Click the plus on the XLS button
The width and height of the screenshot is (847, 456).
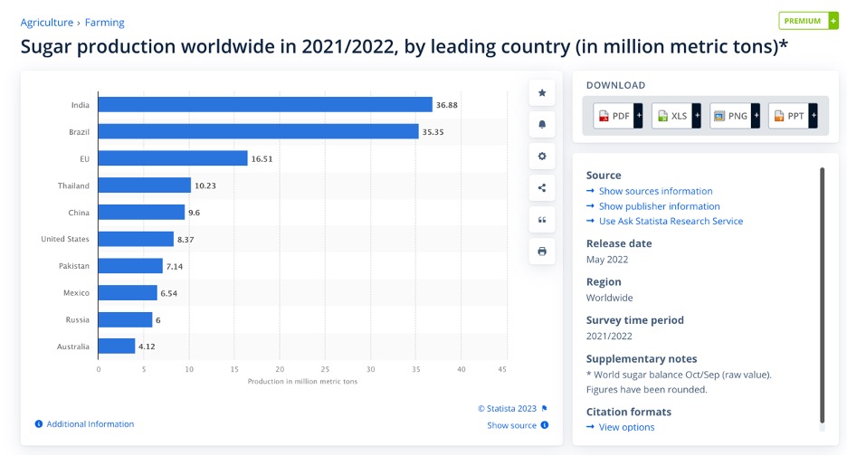(x=697, y=116)
